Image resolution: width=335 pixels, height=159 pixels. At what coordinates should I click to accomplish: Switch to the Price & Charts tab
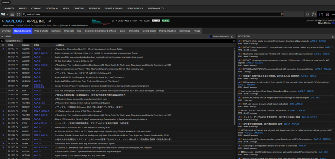pyautogui.click(x=41, y=31)
